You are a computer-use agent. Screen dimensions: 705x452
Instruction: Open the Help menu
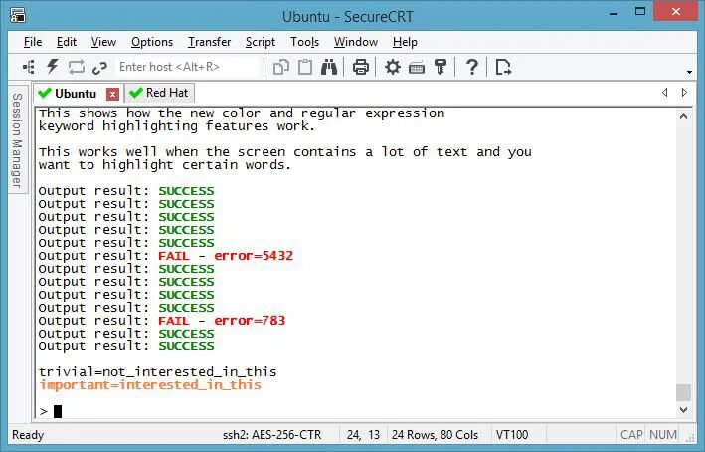point(405,42)
